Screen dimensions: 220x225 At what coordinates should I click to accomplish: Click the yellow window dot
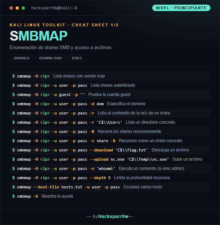click(17, 8)
